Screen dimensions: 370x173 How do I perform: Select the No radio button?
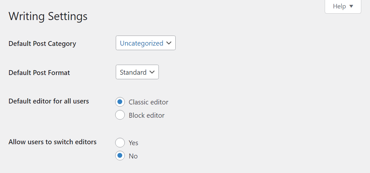coord(120,156)
